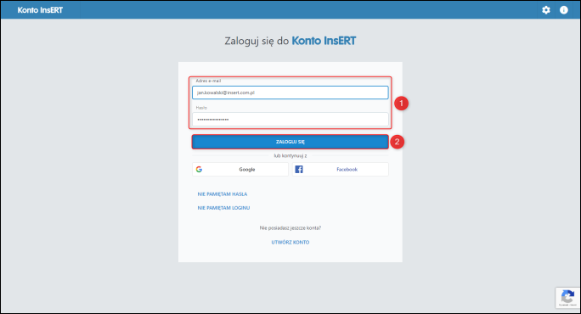Click the red marker number 1
Image resolution: width=581 pixels, height=314 pixels.
coord(401,104)
